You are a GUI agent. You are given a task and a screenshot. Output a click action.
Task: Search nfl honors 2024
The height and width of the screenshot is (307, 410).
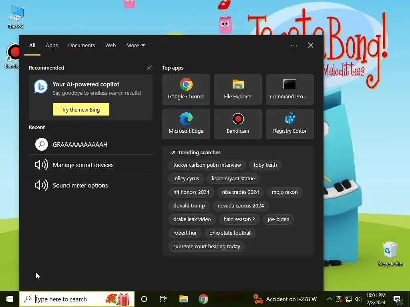coord(191,192)
